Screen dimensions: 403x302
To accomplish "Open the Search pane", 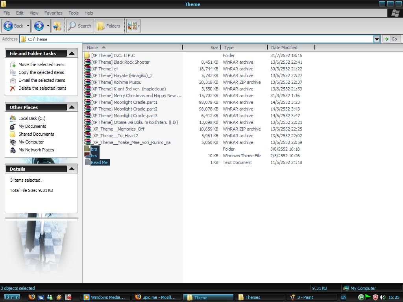I will tap(80, 26).
